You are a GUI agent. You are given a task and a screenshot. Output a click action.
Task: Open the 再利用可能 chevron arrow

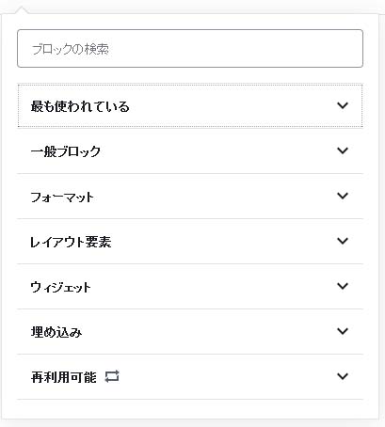point(343,376)
